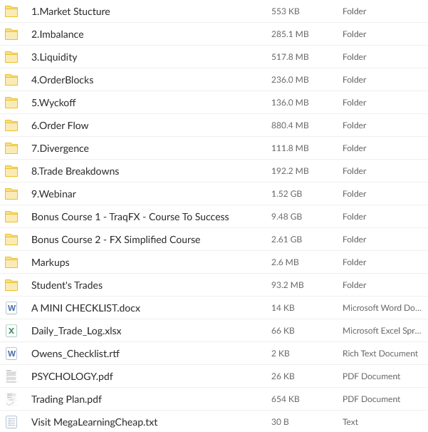Click the PDF icon for Trading Plan.pdf

[x=11, y=399]
